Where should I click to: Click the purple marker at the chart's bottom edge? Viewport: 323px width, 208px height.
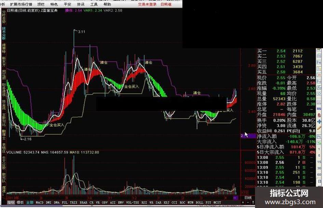click(x=235, y=198)
